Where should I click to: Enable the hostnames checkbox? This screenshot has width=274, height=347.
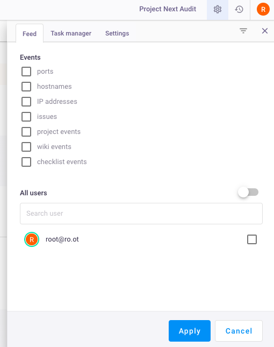tap(26, 87)
